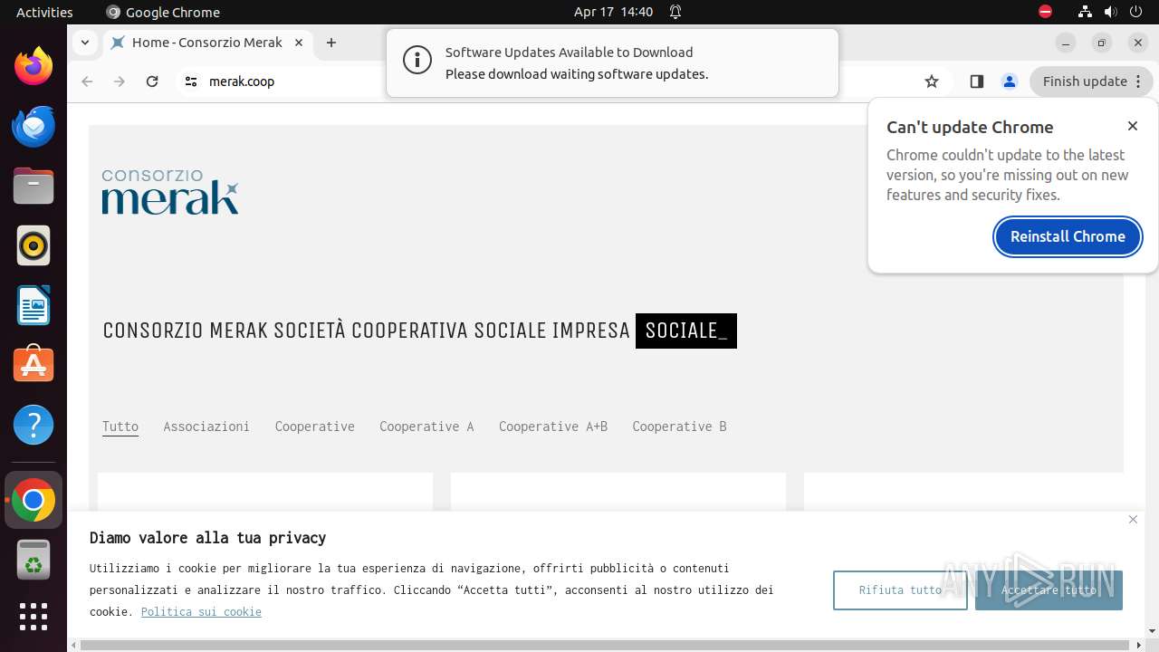Open Google Chrome app menu in top bar
The image size is (1159, 652).
(163, 12)
